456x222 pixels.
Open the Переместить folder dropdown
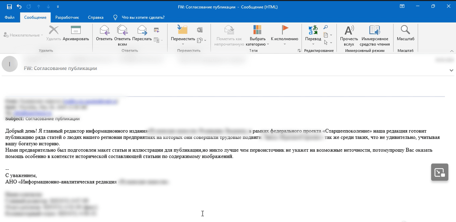(183, 36)
